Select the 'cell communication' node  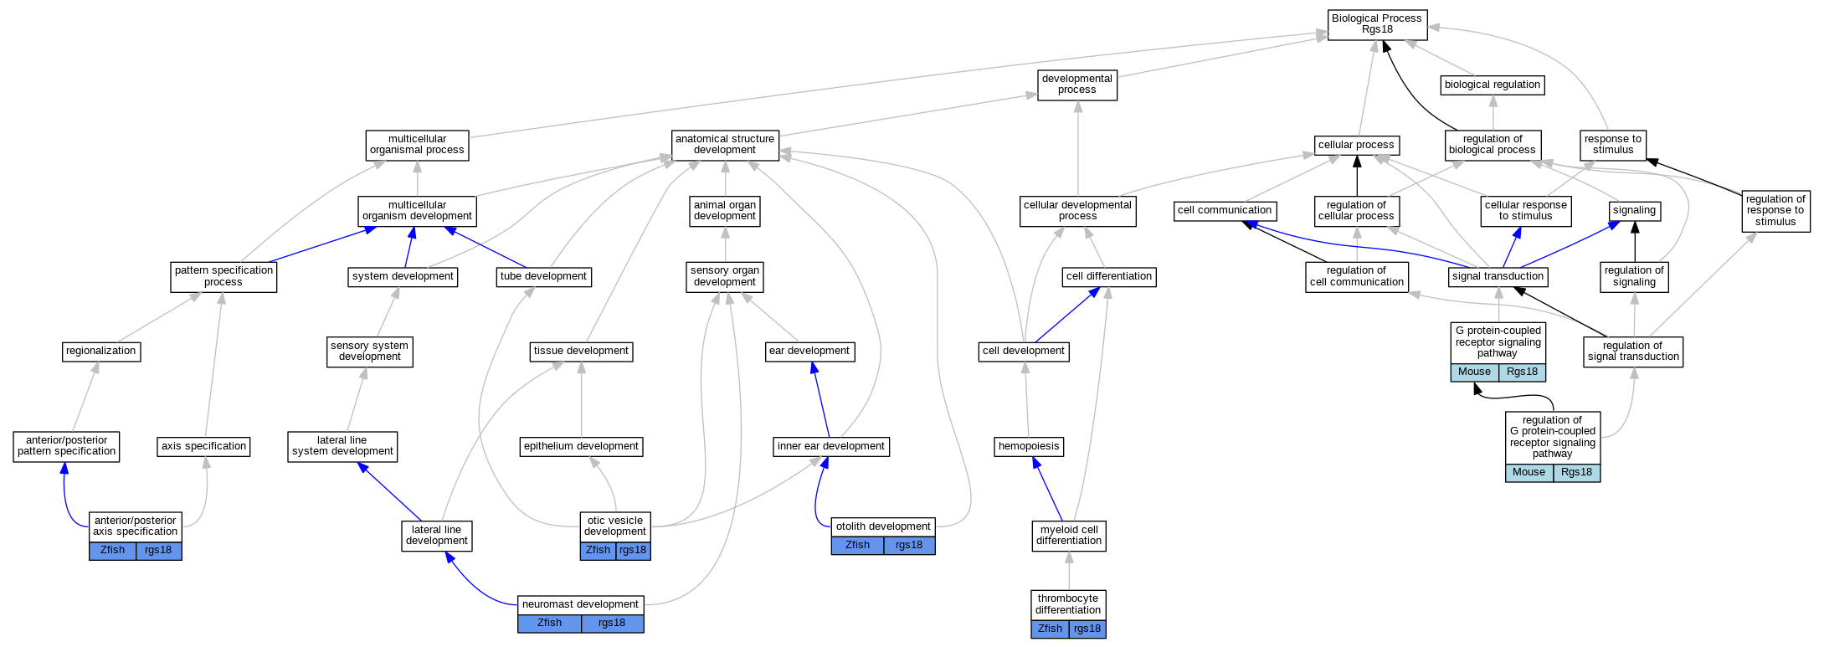(1225, 211)
